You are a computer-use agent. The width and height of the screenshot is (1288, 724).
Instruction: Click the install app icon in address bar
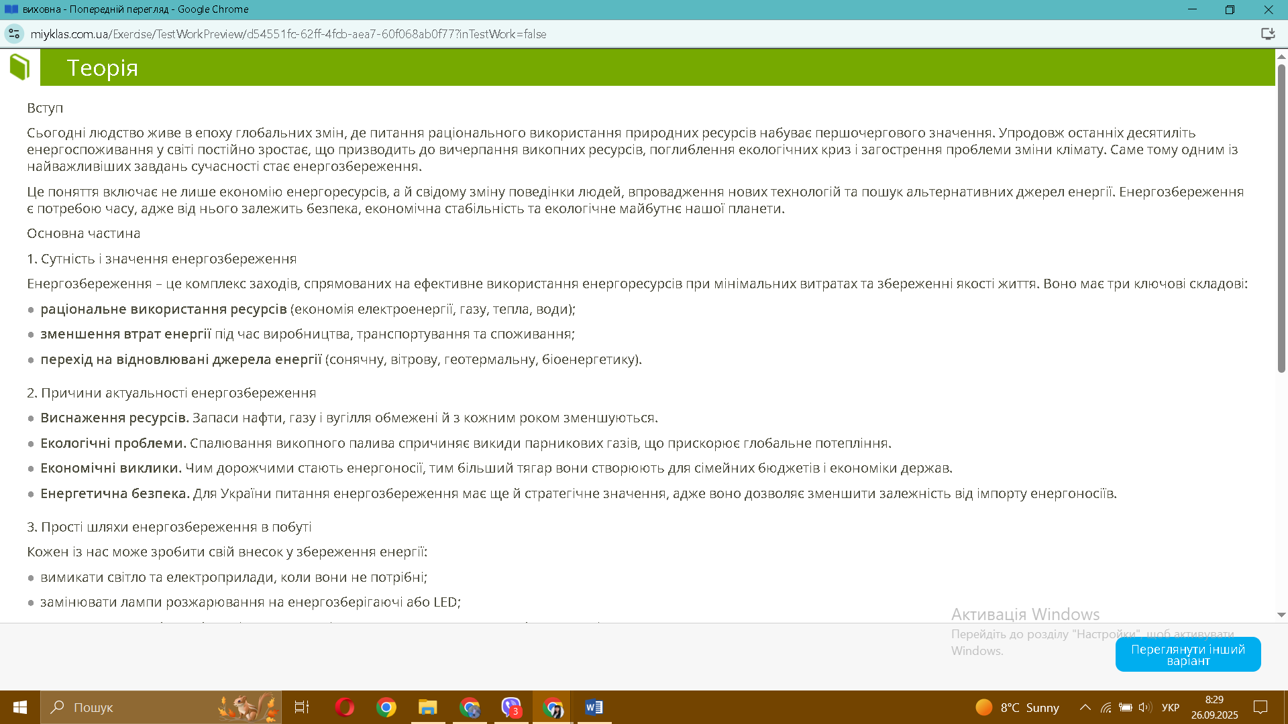1267,34
